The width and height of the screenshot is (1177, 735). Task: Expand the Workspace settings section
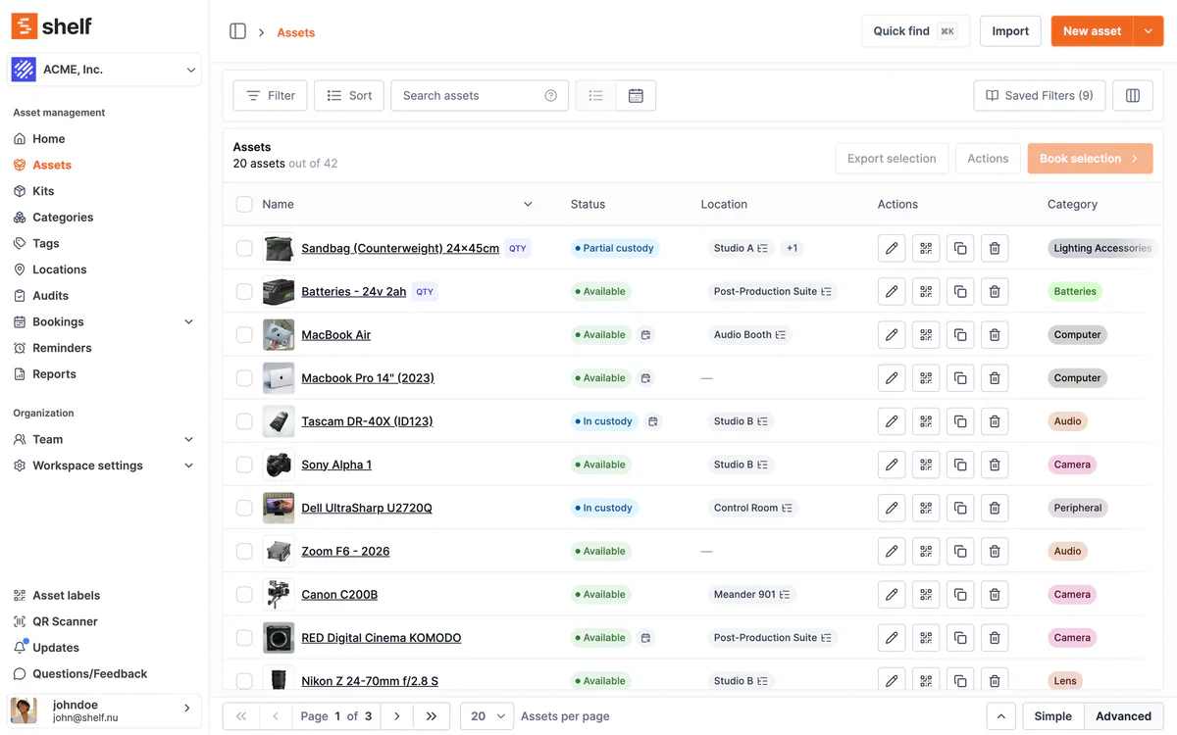(189, 465)
